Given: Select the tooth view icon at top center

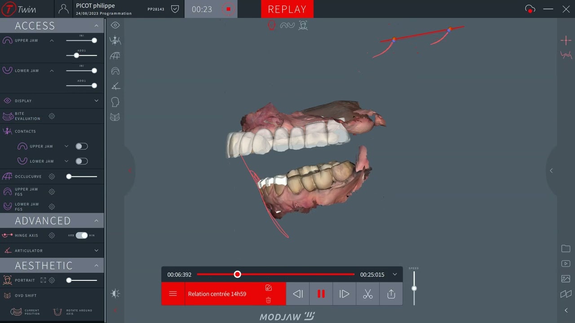Looking at the screenshot, I should [x=271, y=26].
